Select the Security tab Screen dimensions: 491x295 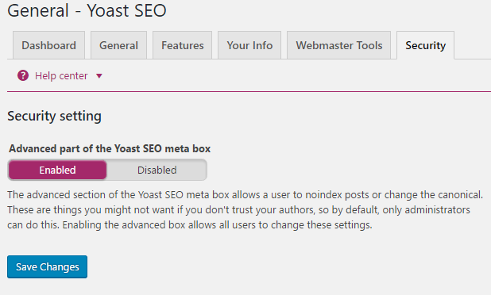[425, 45]
